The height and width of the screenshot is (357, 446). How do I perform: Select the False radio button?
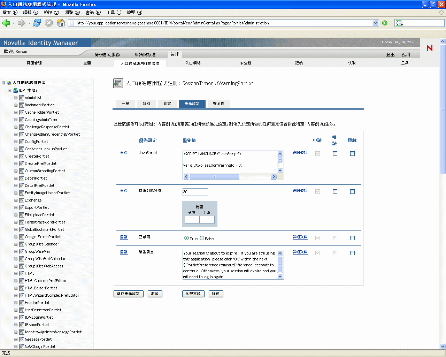click(x=202, y=238)
